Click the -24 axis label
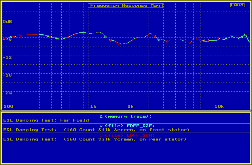 [x=7, y=93]
